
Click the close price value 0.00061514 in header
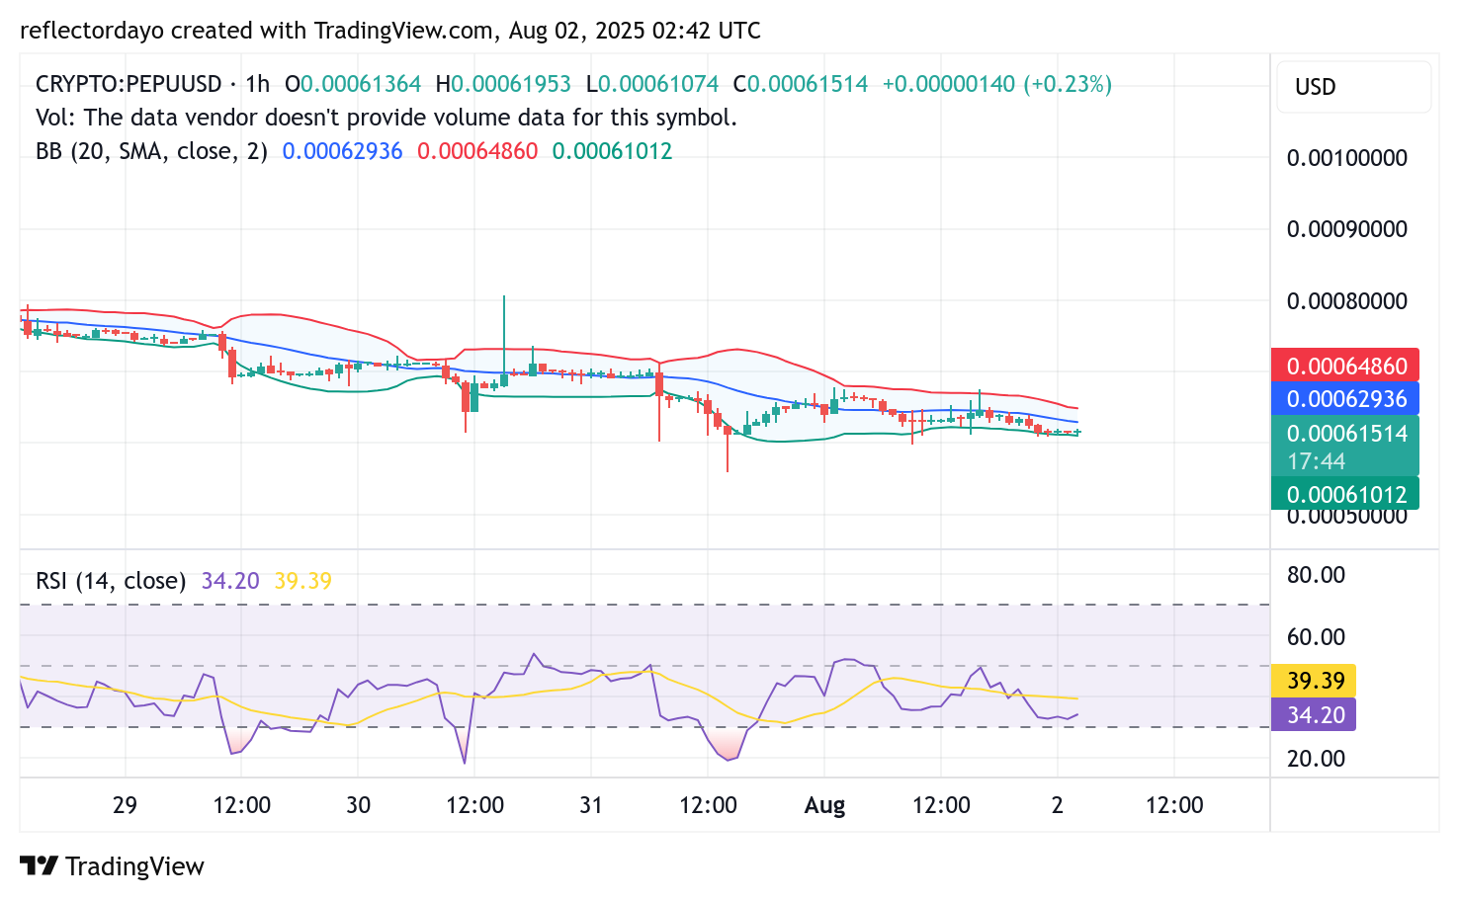coord(808,84)
